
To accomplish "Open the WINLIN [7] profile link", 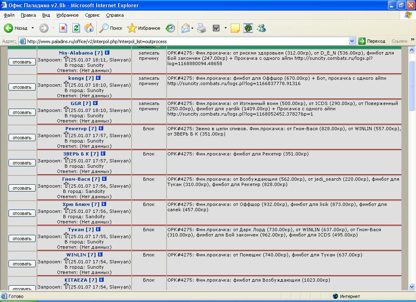I will [81, 255].
